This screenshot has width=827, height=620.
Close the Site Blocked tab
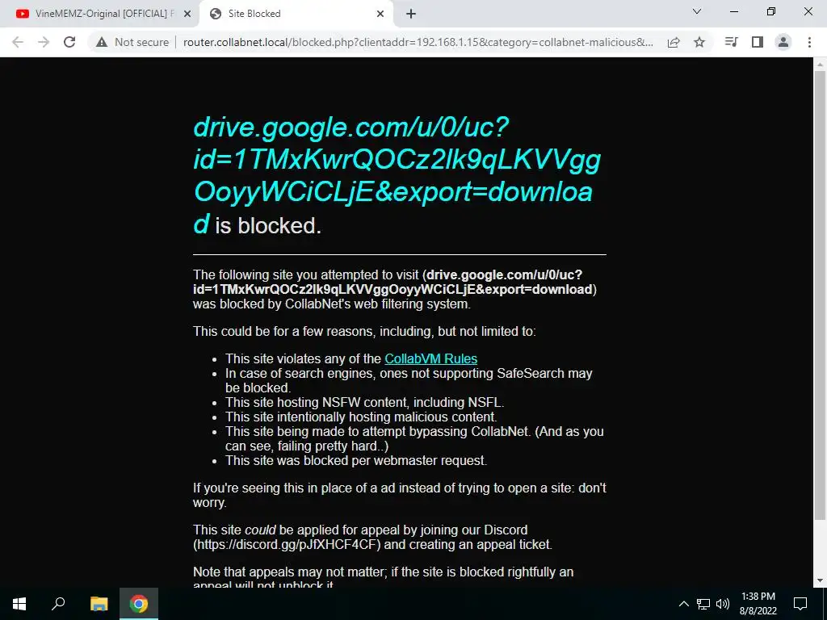[380, 14]
